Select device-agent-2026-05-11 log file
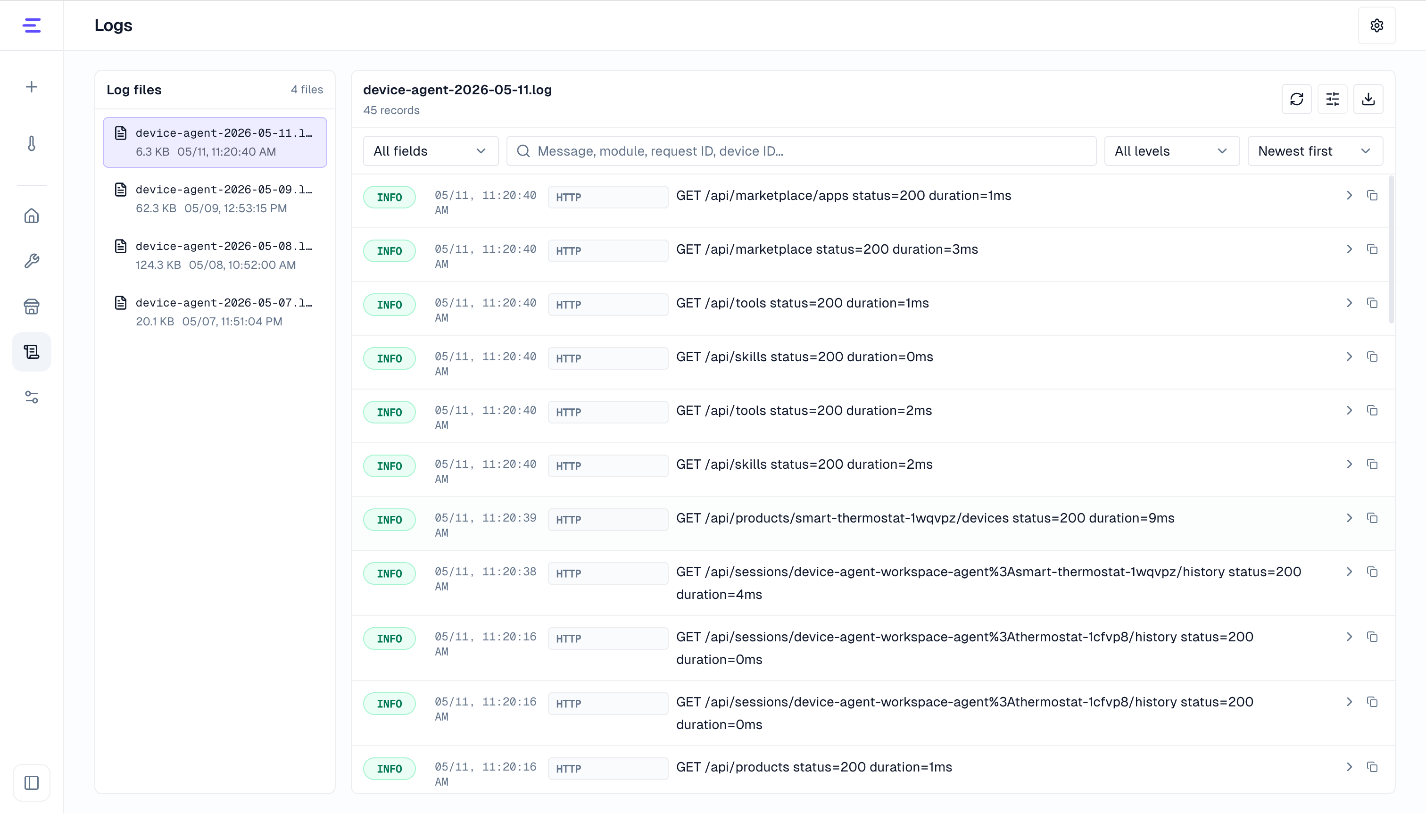This screenshot has height=813, width=1426. tap(215, 142)
